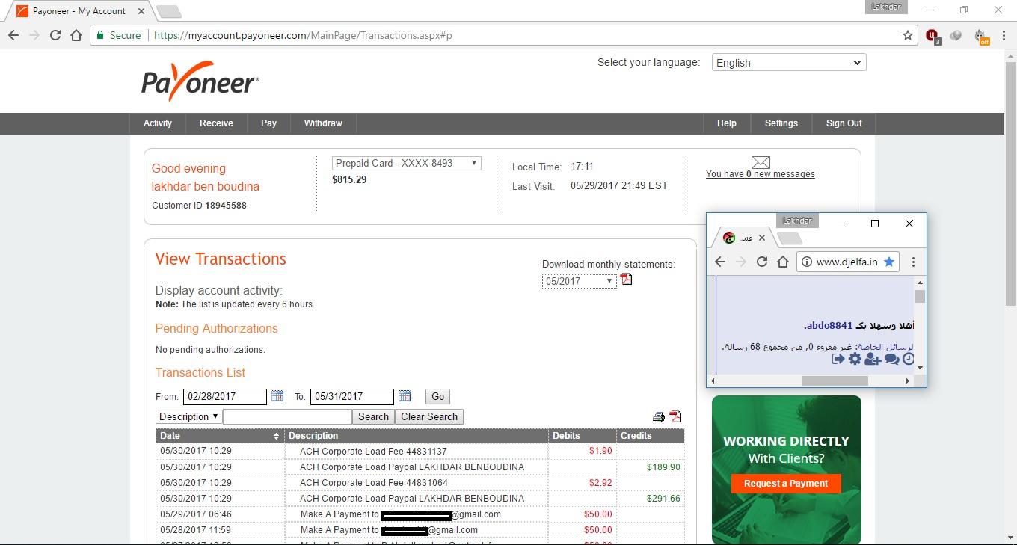Open the From date calendar picker
Viewport: 1017px width, 545px height.
pos(277,396)
